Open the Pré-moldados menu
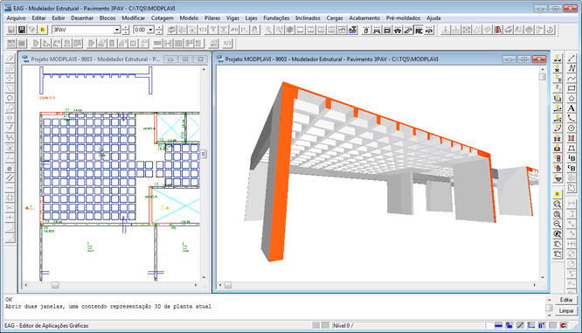This screenshot has height=333, width=582. pos(403,17)
